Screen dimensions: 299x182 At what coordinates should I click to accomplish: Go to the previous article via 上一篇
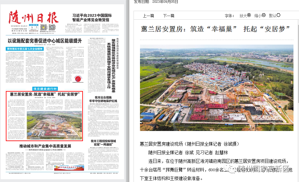tap(148, 16)
